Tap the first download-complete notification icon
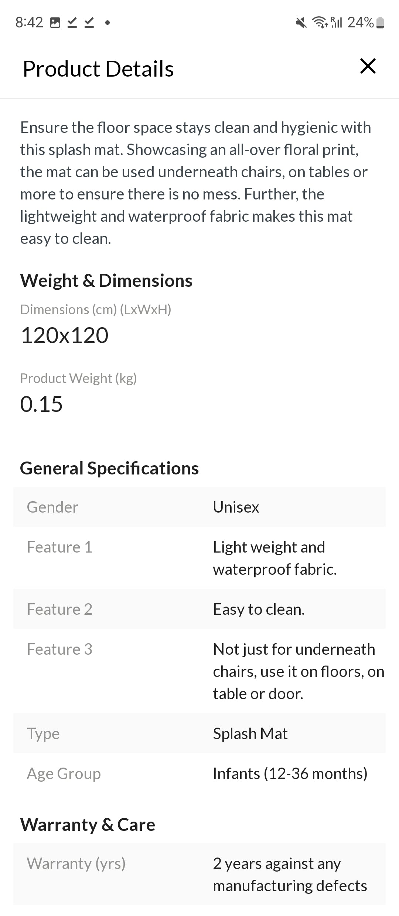Screen dimensions: 399x916 coord(72,23)
